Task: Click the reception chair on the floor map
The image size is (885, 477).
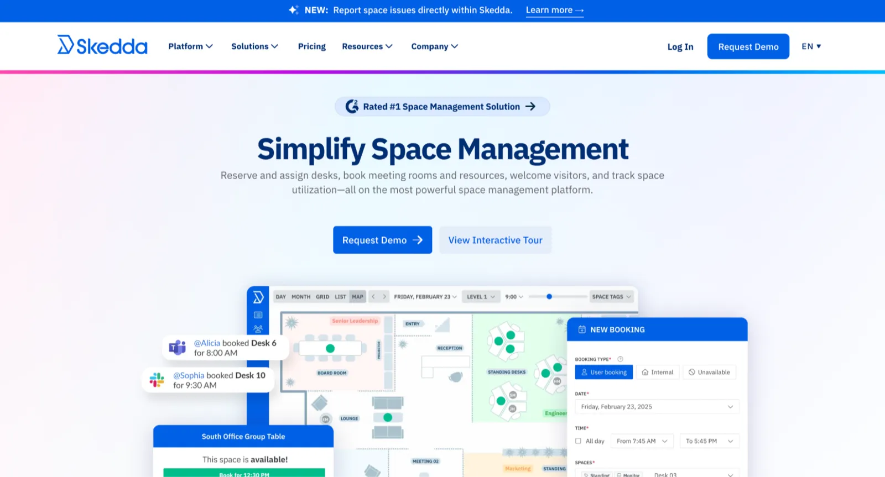Action: click(456, 377)
